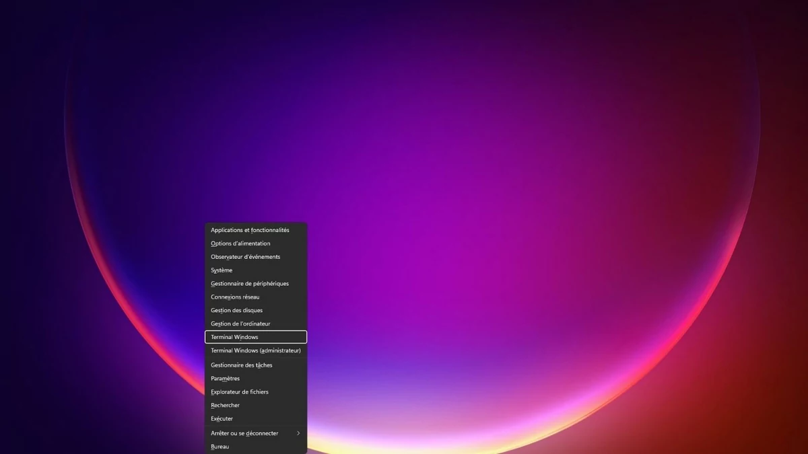
Task: Select Rechercher in the menu
Action: tap(256, 406)
